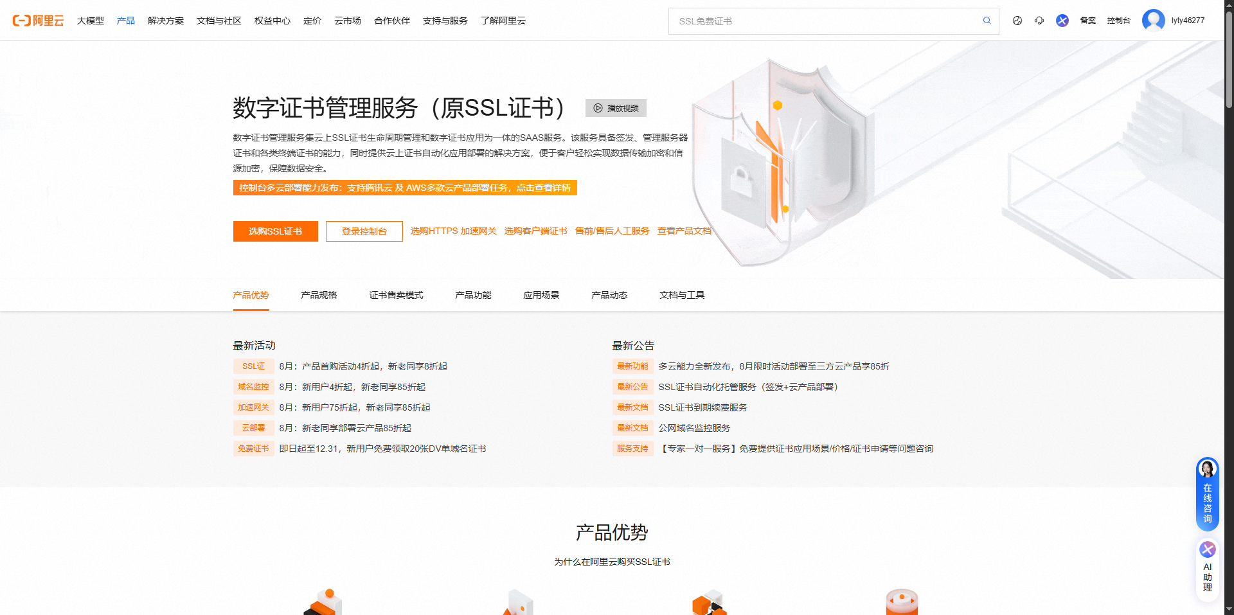
Task: Open the 云市场 menu
Action: tap(348, 21)
